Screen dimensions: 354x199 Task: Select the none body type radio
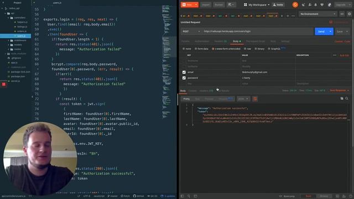tap(184, 49)
